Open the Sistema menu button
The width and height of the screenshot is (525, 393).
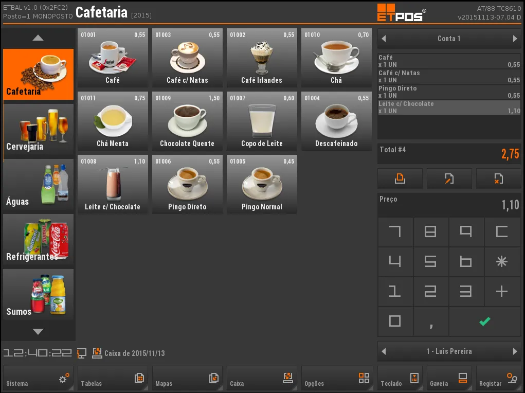tap(38, 379)
